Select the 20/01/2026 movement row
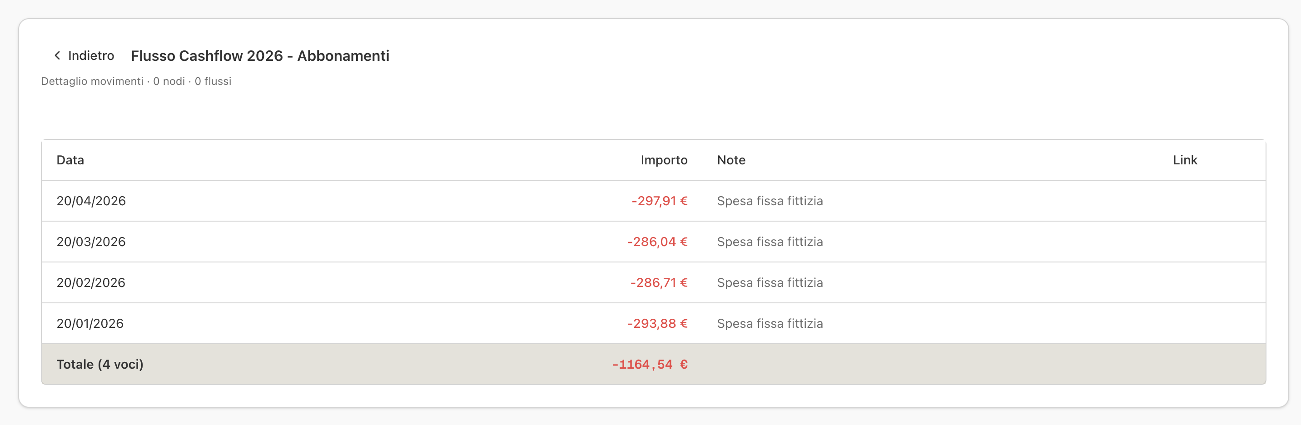The image size is (1301, 425). pyautogui.click(x=653, y=324)
